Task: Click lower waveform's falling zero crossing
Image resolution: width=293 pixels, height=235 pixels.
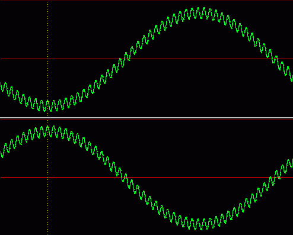Action: pyautogui.click(x=124, y=177)
